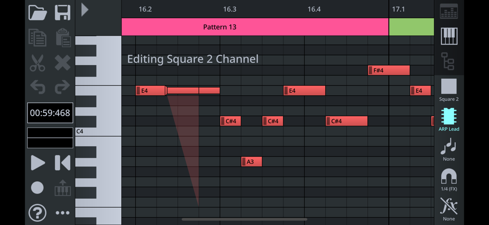This screenshot has width=489, height=225.
Task: Click the paste clipboard icon
Action: tap(63, 38)
